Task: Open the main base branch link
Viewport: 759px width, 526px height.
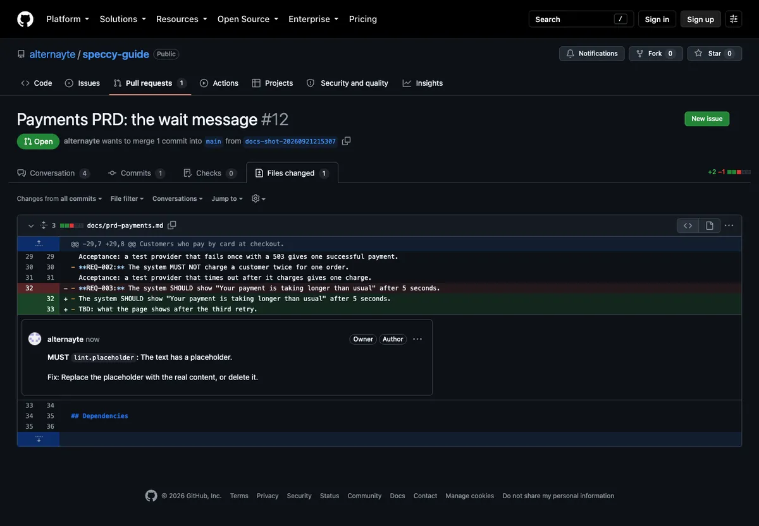Action: point(214,141)
